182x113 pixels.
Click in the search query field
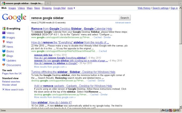click(74, 18)
